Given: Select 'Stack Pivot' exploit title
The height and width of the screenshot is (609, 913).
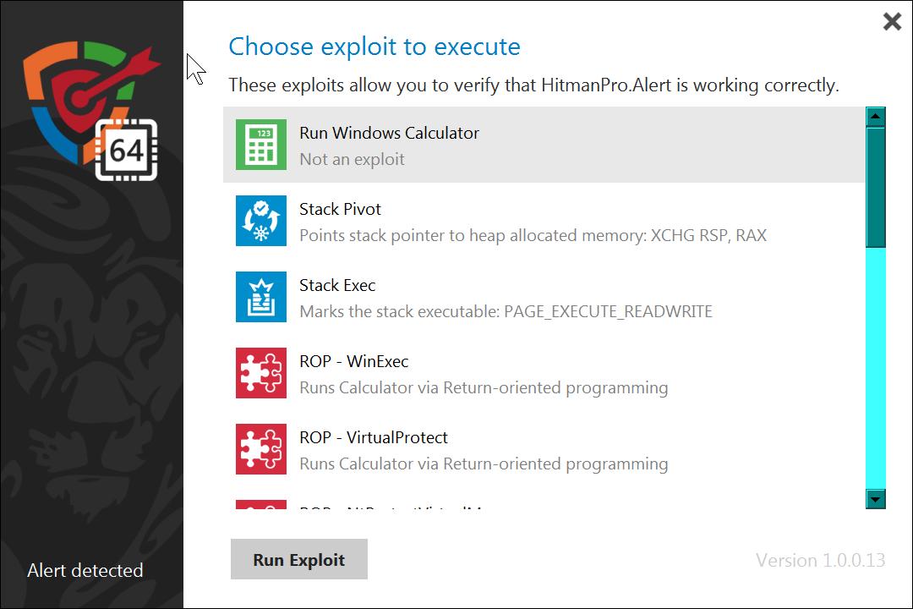Looking at the screenshot, I should 340,209.
